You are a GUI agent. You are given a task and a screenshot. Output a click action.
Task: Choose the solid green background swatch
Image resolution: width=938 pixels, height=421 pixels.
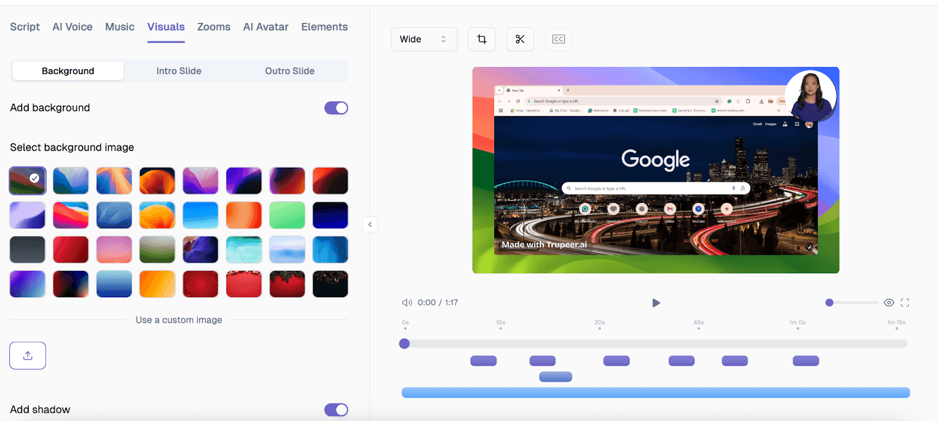tap(287, 215)
